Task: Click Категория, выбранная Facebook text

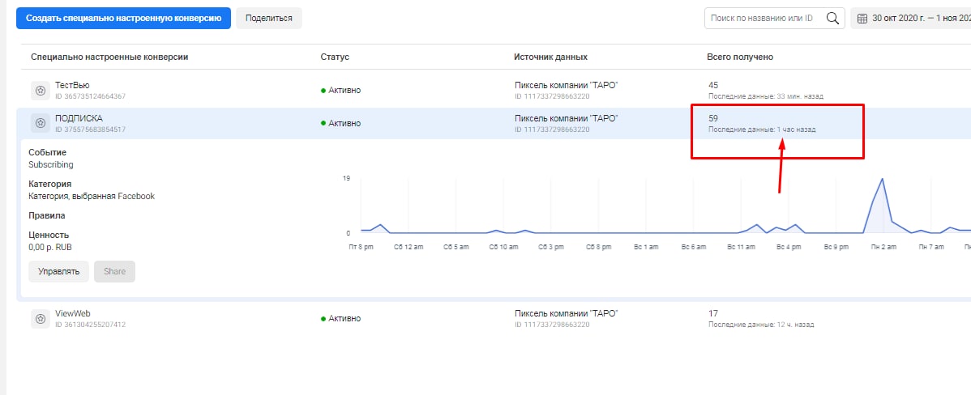Action: pyautogui.click(x=92, y=197)
